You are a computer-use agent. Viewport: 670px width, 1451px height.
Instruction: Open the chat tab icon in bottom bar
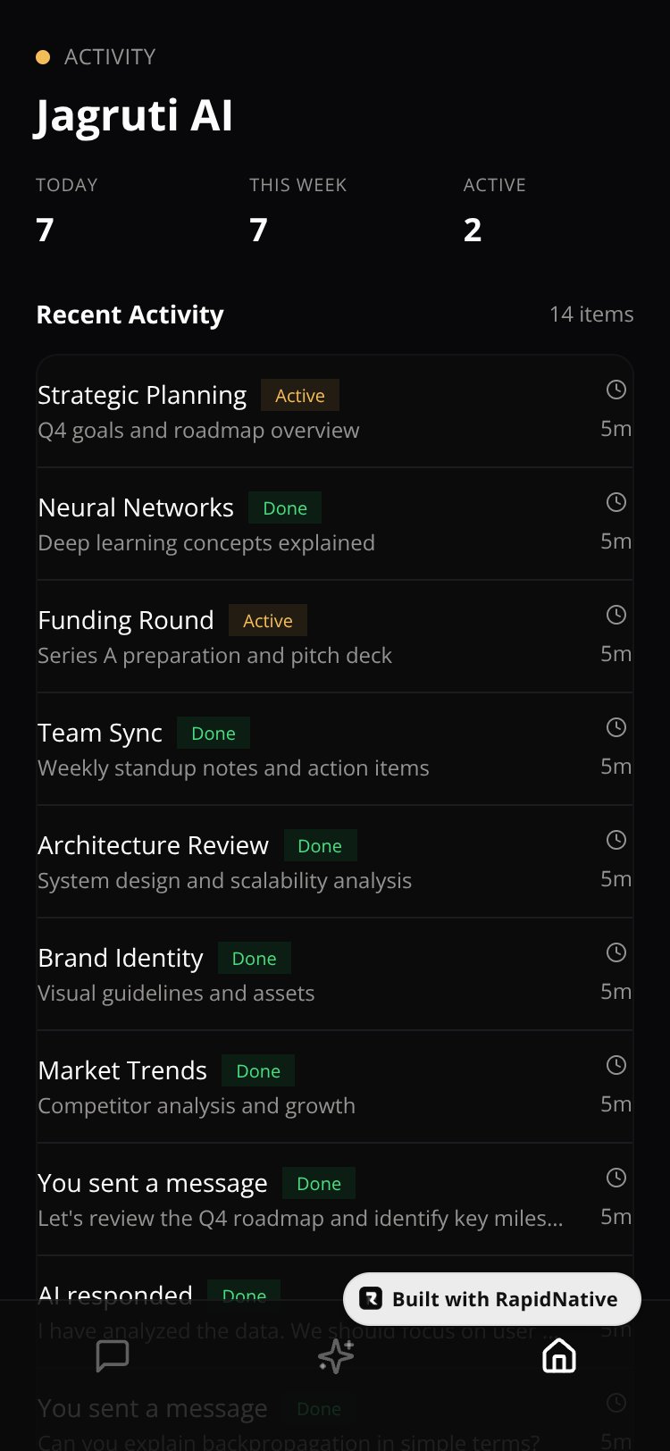tap(113, 1356)
